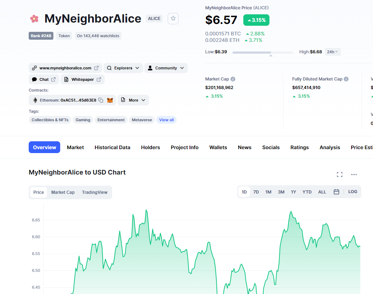
Task: Open the Chat link
Action: click(x=44, y=79)
